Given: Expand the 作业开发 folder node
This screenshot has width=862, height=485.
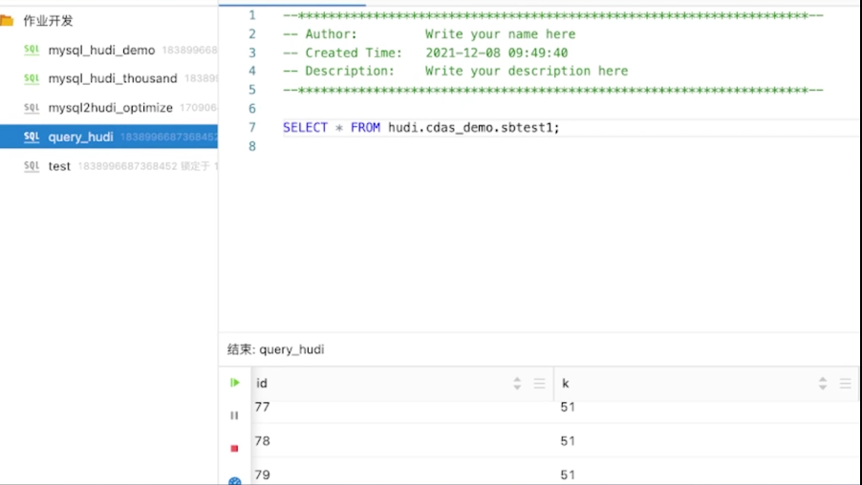Looking at the screenshot, I should [x=48, y=21].
